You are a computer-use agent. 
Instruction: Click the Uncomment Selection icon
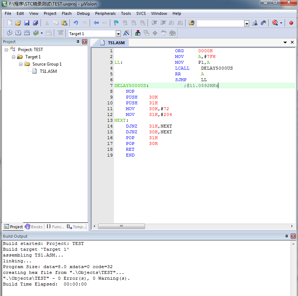[180, 23]
